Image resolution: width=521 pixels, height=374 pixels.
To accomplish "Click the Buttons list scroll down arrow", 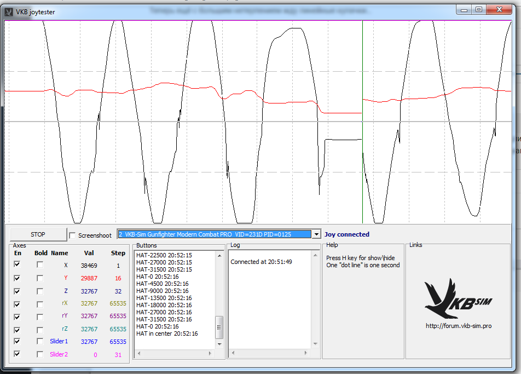I will (x=219, y=343).
